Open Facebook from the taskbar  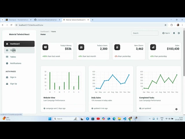click(x=88, y=119)
